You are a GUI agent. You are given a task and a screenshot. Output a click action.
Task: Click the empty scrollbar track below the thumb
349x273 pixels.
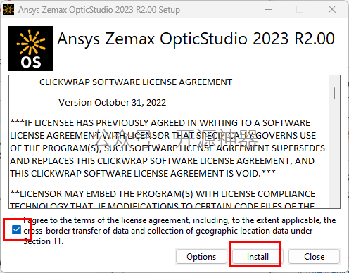[334, 153]
